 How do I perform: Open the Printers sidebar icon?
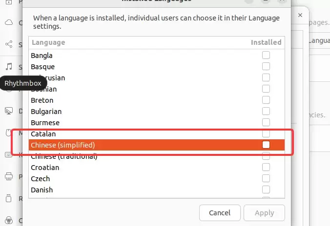coord(9,176)
